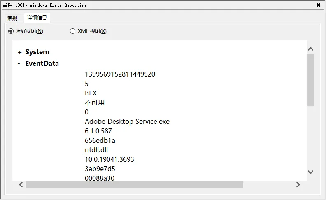The height and width of the screenshot is (200, 326).
Task: Click the horizontal scrollbar right arrow
Action: 298,185
